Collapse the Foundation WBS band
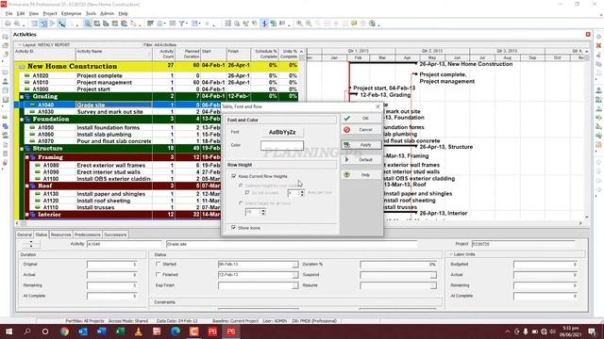 point(22,120)
